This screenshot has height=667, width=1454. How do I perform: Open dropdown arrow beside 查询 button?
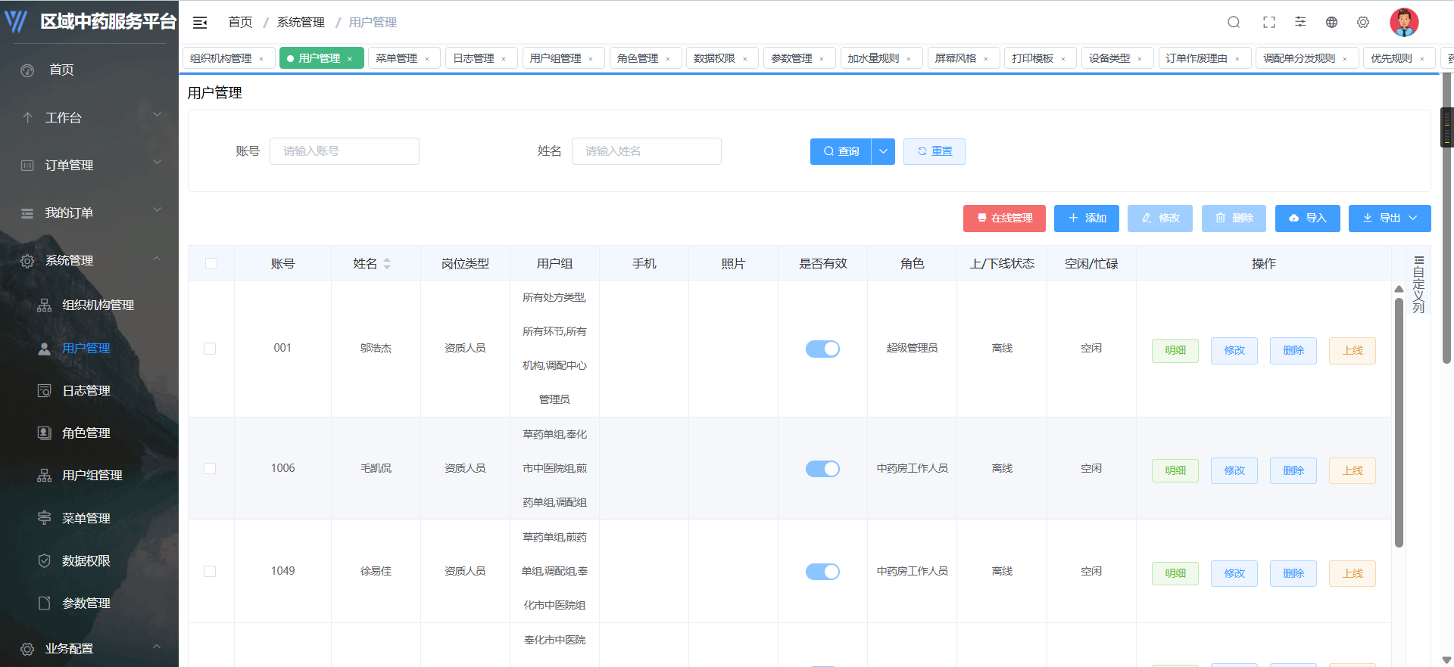883,151
